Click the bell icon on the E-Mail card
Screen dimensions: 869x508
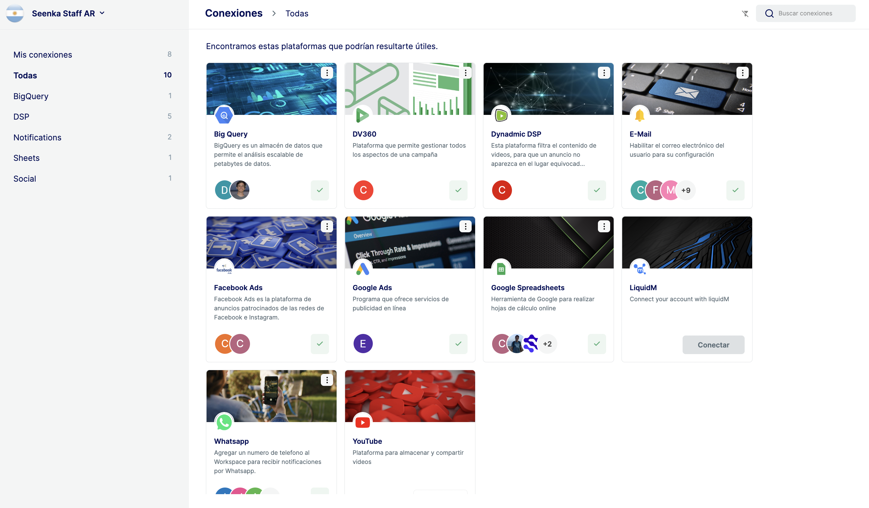[640, 115]
